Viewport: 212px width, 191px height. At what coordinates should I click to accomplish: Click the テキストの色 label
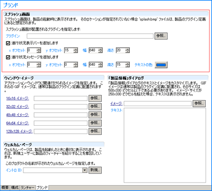pos(144,65)
